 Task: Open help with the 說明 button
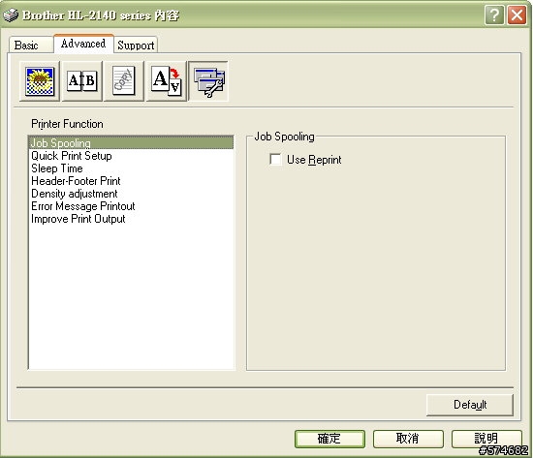(486, 439)
